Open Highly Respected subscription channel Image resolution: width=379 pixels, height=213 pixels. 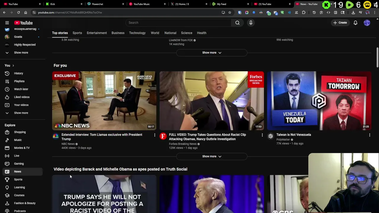click(x=23, y=45)
